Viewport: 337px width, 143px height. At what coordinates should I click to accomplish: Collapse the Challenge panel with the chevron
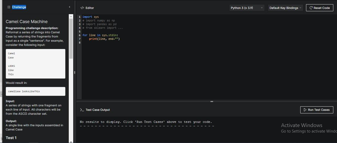click(x=70, y=7)
